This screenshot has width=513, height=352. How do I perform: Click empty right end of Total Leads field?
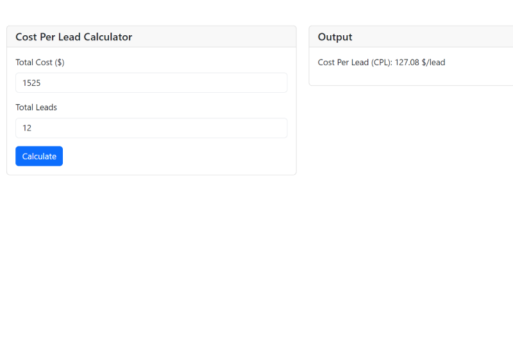[x=269, y=128]
